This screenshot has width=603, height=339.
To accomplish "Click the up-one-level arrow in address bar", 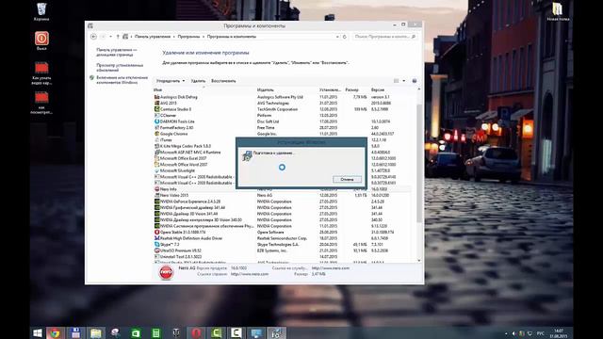I will [x=118, y=37].
